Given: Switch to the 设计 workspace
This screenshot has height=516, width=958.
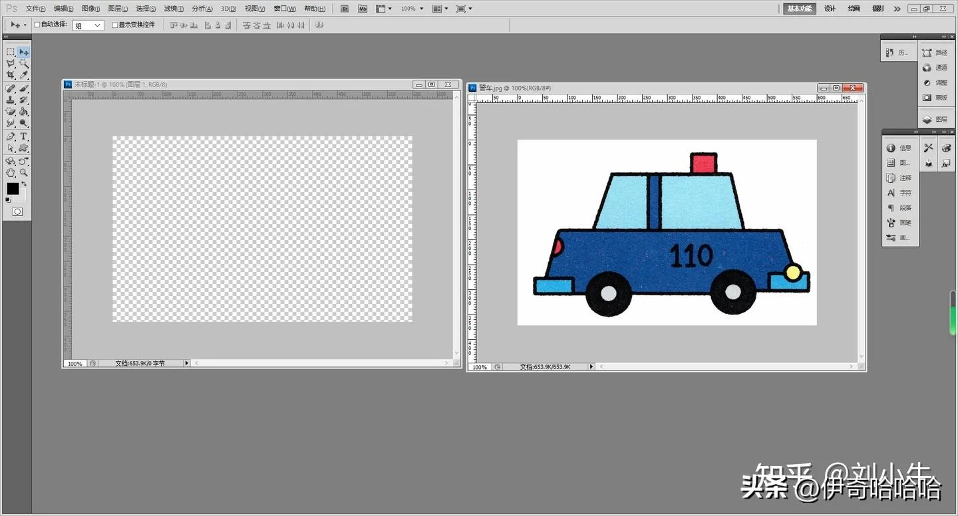Looking at the screenshot, I should [829, 8].
